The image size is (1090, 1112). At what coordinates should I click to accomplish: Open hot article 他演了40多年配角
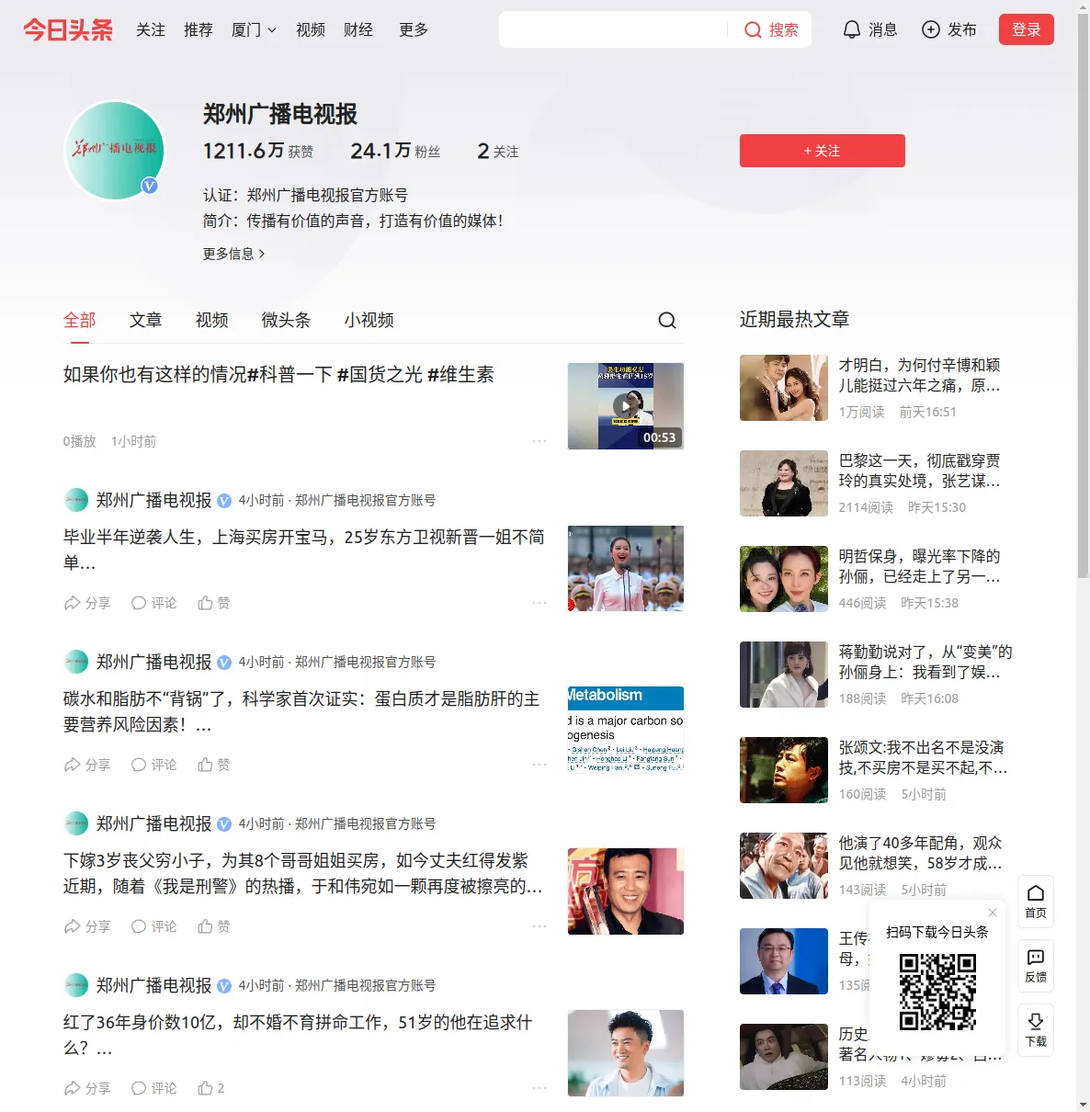pos(921,853)
